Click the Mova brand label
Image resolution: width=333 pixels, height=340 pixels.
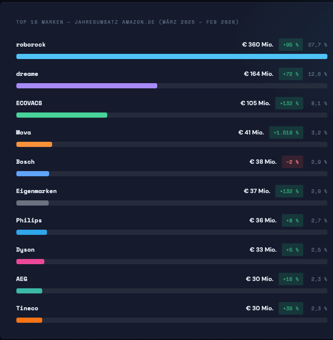tap(24, 132)
